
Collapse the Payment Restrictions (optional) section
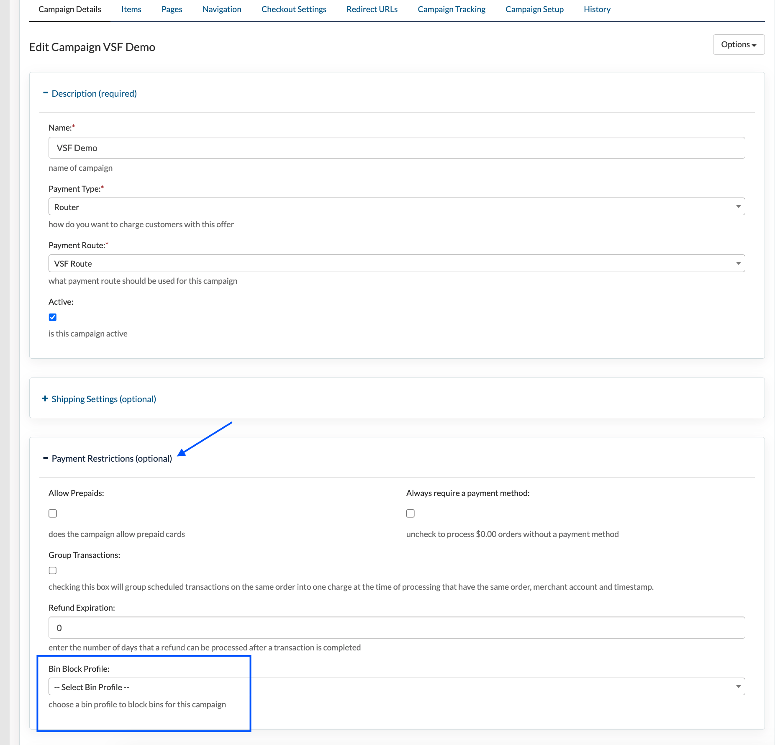[111, 458]
